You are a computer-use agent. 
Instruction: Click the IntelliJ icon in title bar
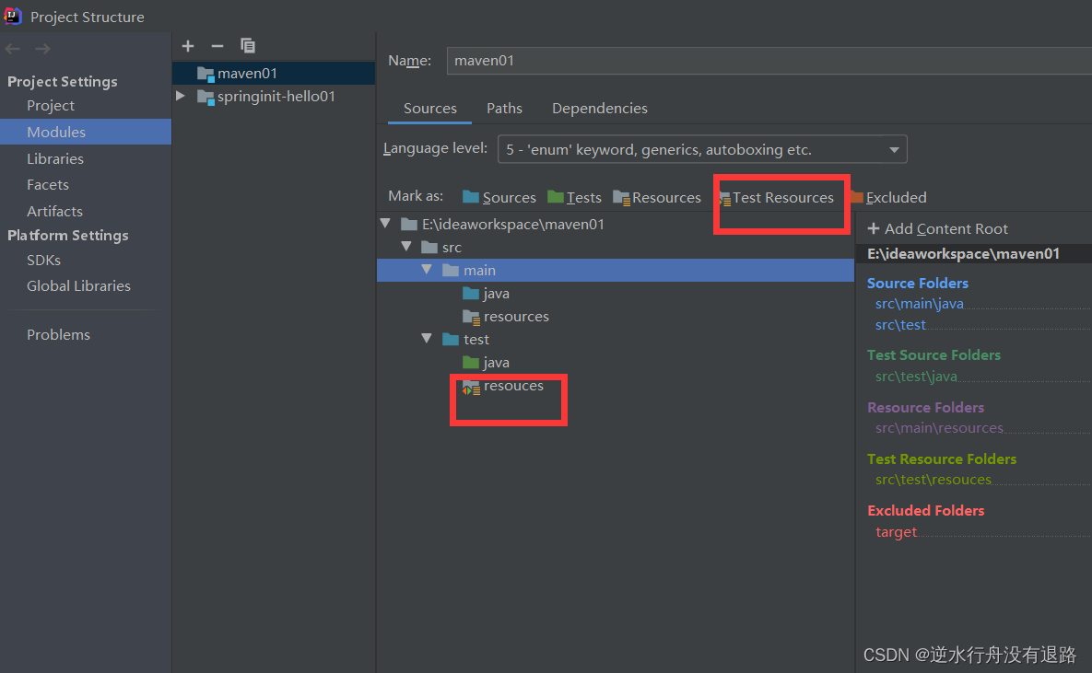(13, 16)
